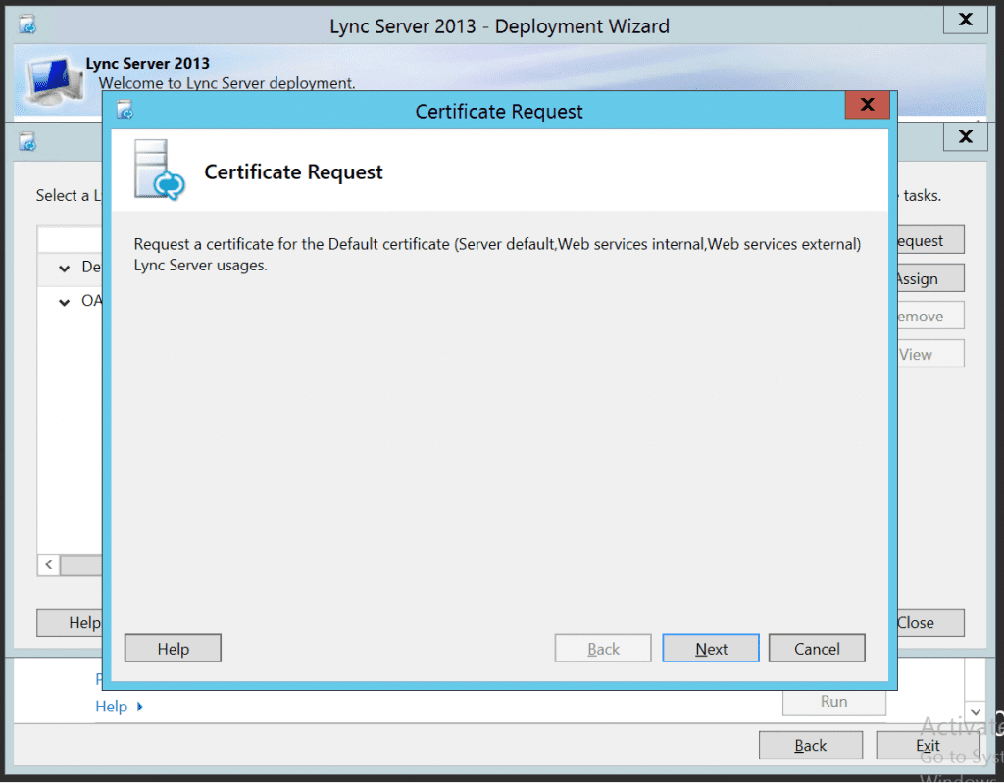Collapse the OAuthTokenIssuer tree entry

64,301
